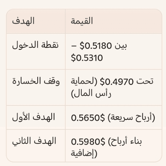Click the $0.5180 entry price value
The image size is (166, 166).
[96, 46]
